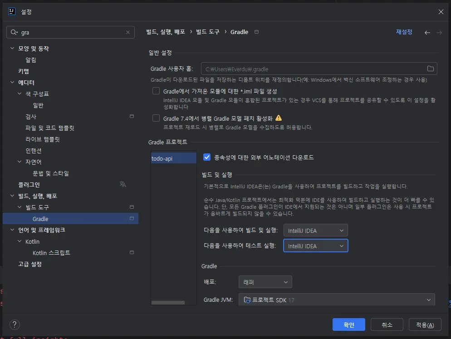This screenshot has width=451, height=339.
Task: Click the project icon on Kotlin 스크립트 row
Action: tap(132, 252)
